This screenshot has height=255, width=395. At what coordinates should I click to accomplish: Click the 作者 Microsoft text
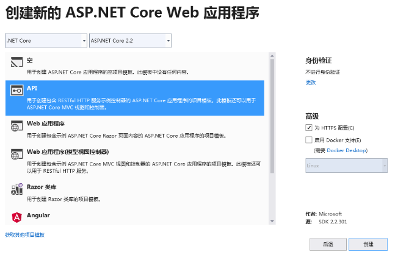(324, 214)
